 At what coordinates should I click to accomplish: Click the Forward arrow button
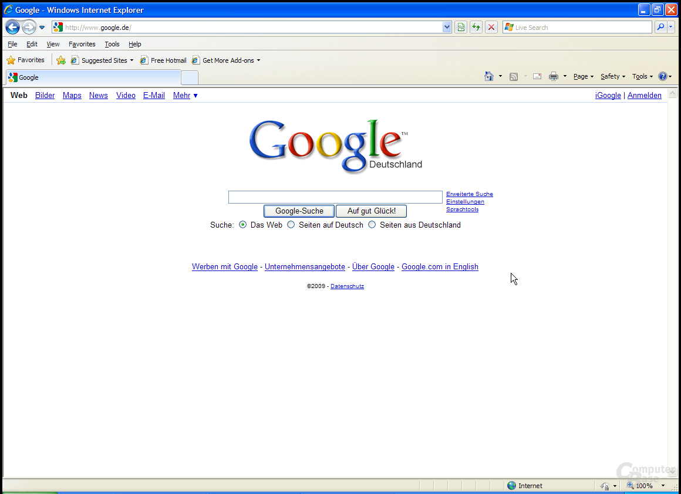coord(29,28)
